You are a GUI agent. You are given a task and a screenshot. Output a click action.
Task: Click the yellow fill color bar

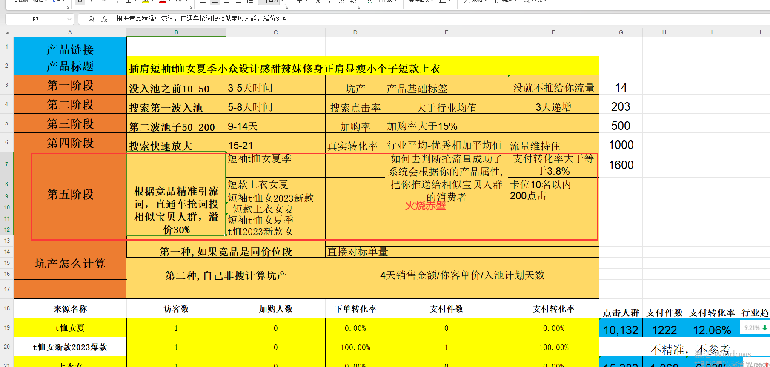click(x=145, y=3)
